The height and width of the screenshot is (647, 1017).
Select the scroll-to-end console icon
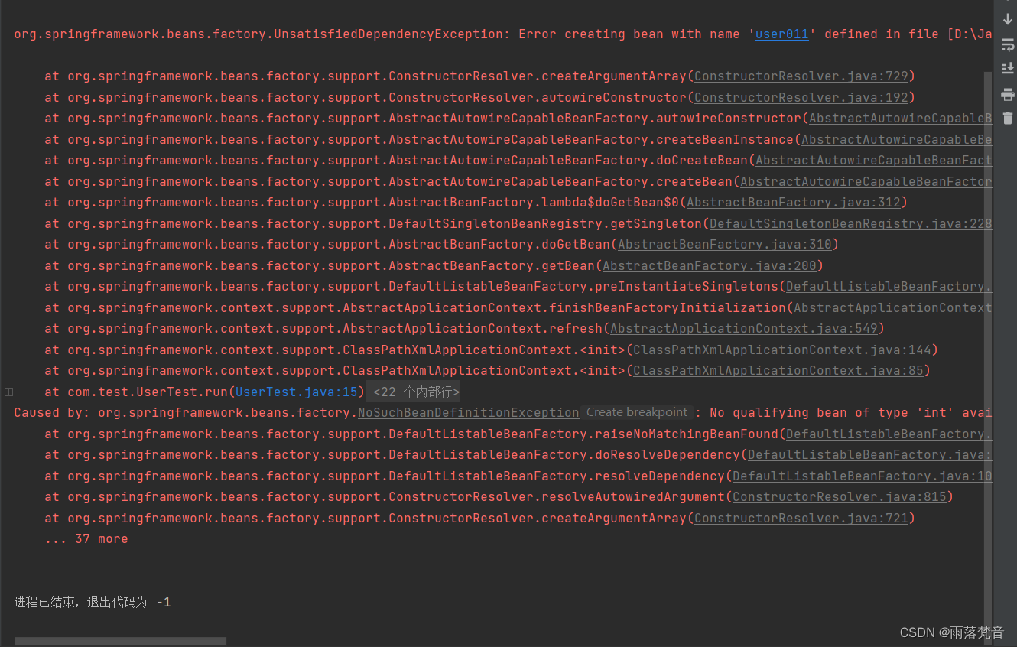tap(1008, 69)
